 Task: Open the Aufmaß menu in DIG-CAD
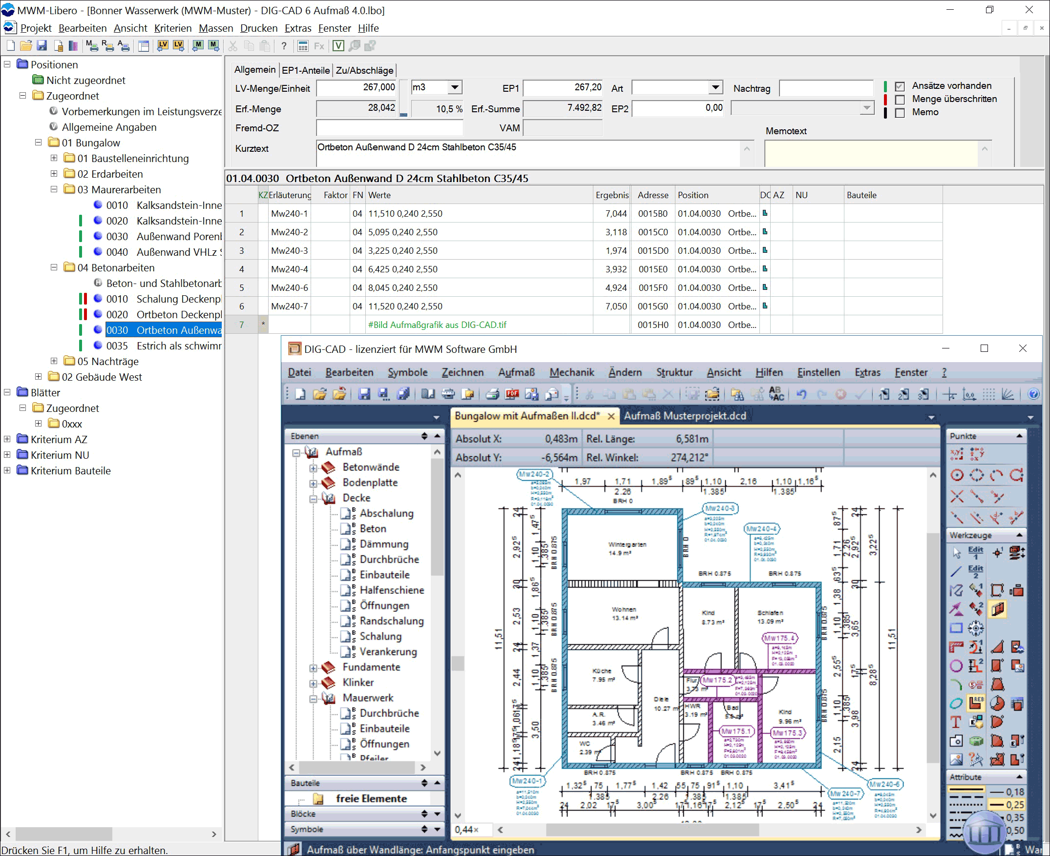click(x=516, y=372)
